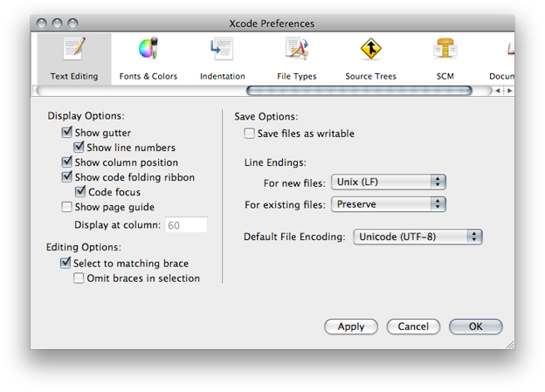Open the Fonts & Colors pane icon
Image resolution: width=545 pixels, height=392 pixels.
click(148, 48)
